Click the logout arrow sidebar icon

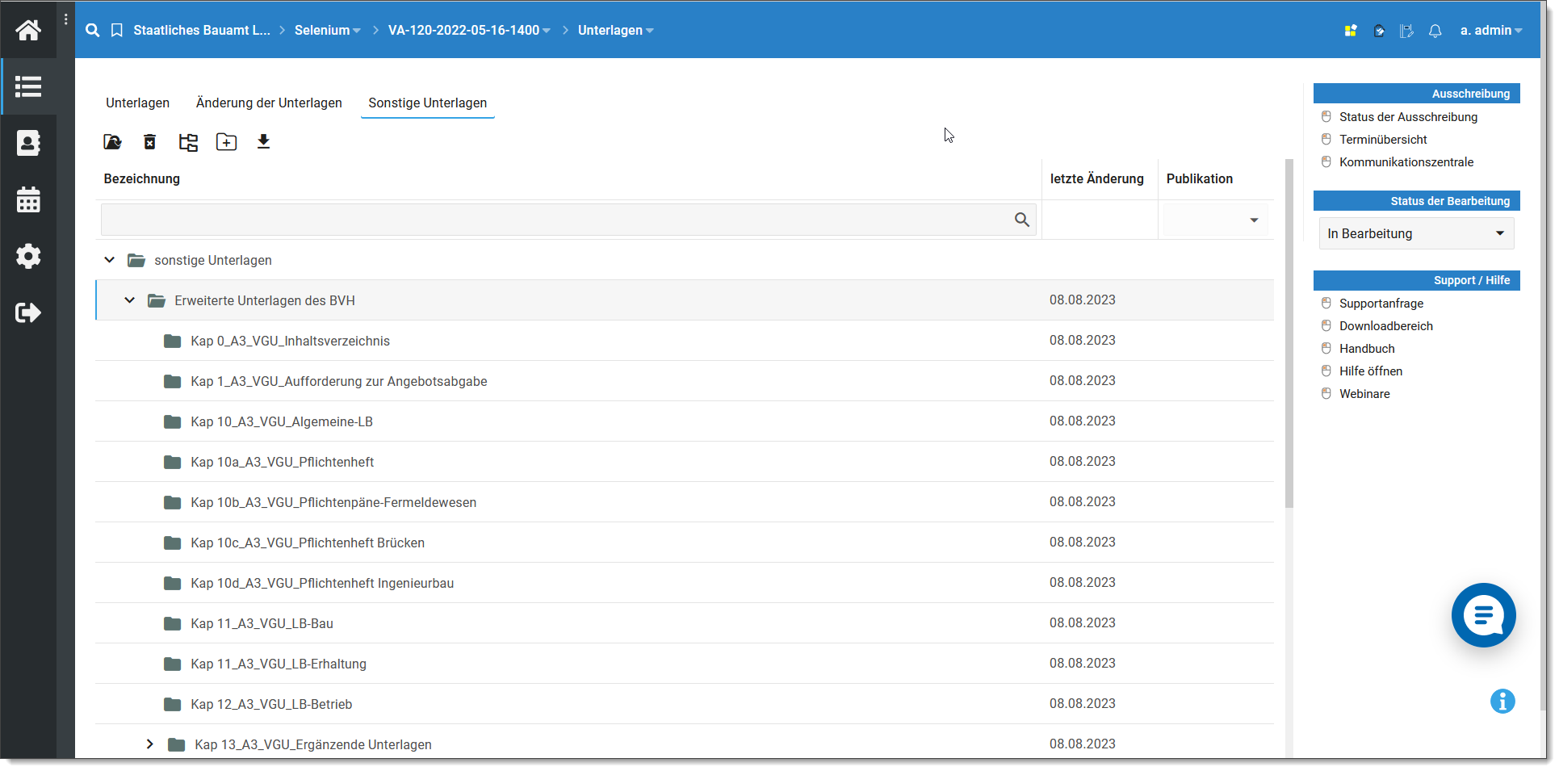click(x=28, y=312)
